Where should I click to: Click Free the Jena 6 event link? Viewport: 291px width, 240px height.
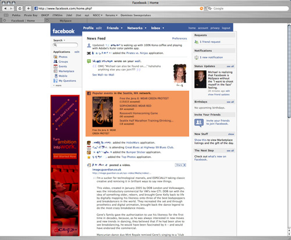pos(144,98)
